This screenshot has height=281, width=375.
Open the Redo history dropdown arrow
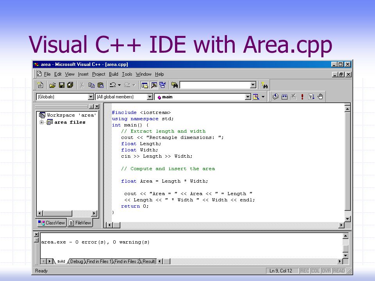tap(134, 85)
